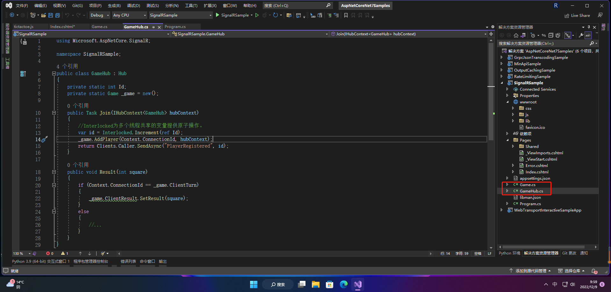Collapse the GameHub class outlining region

pos(54,73)
